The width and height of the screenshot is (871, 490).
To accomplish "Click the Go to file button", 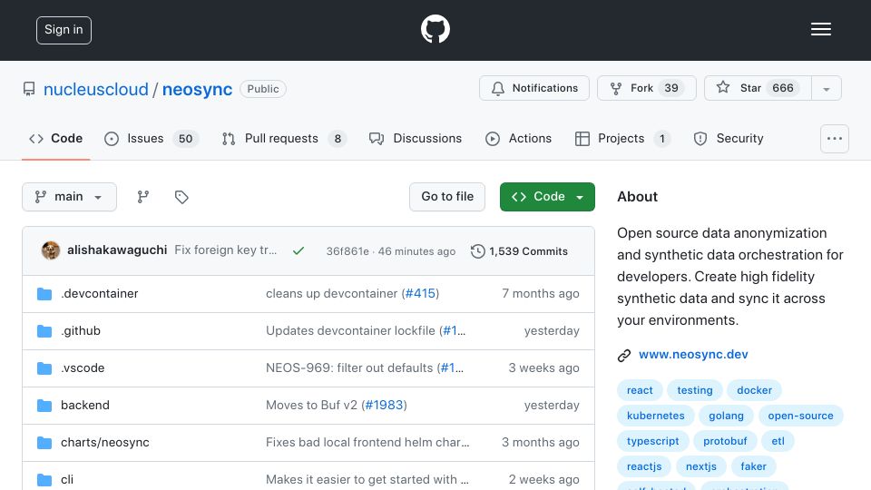I will pyautogui.click(x=447, y=197).
